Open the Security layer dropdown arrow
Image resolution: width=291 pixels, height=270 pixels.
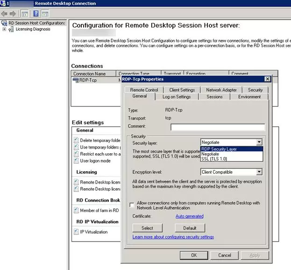coord(259,142)
